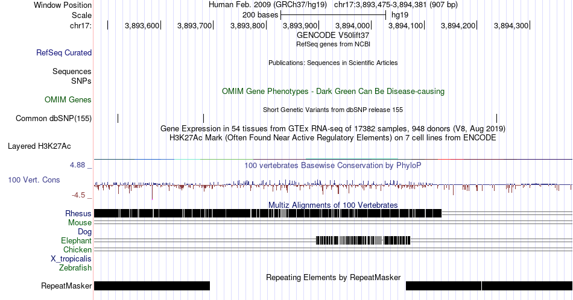Click the middle RepeatMasker block
The image size is (573, 300).
[x=444, y=286]
